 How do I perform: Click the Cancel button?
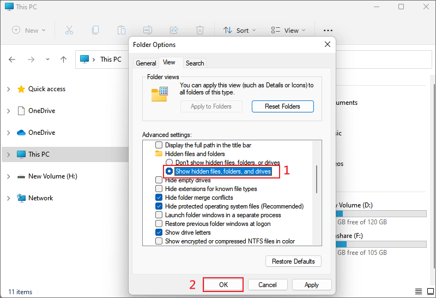tap(268, 285)
